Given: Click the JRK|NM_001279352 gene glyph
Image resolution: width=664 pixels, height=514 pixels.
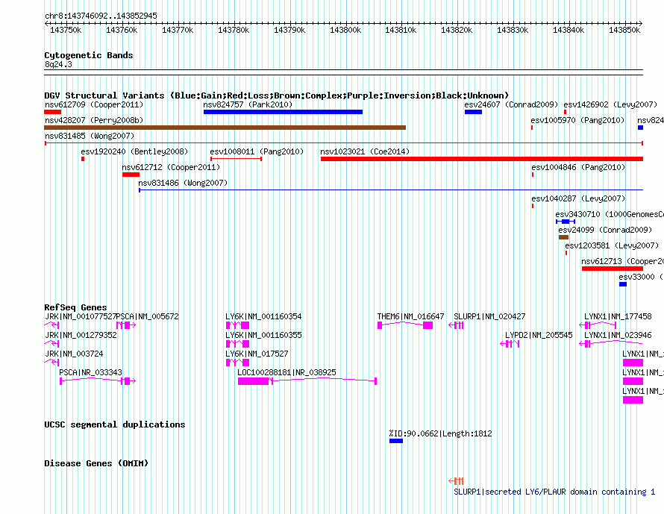Looking at the screenshot, I should tap(51, 344).
